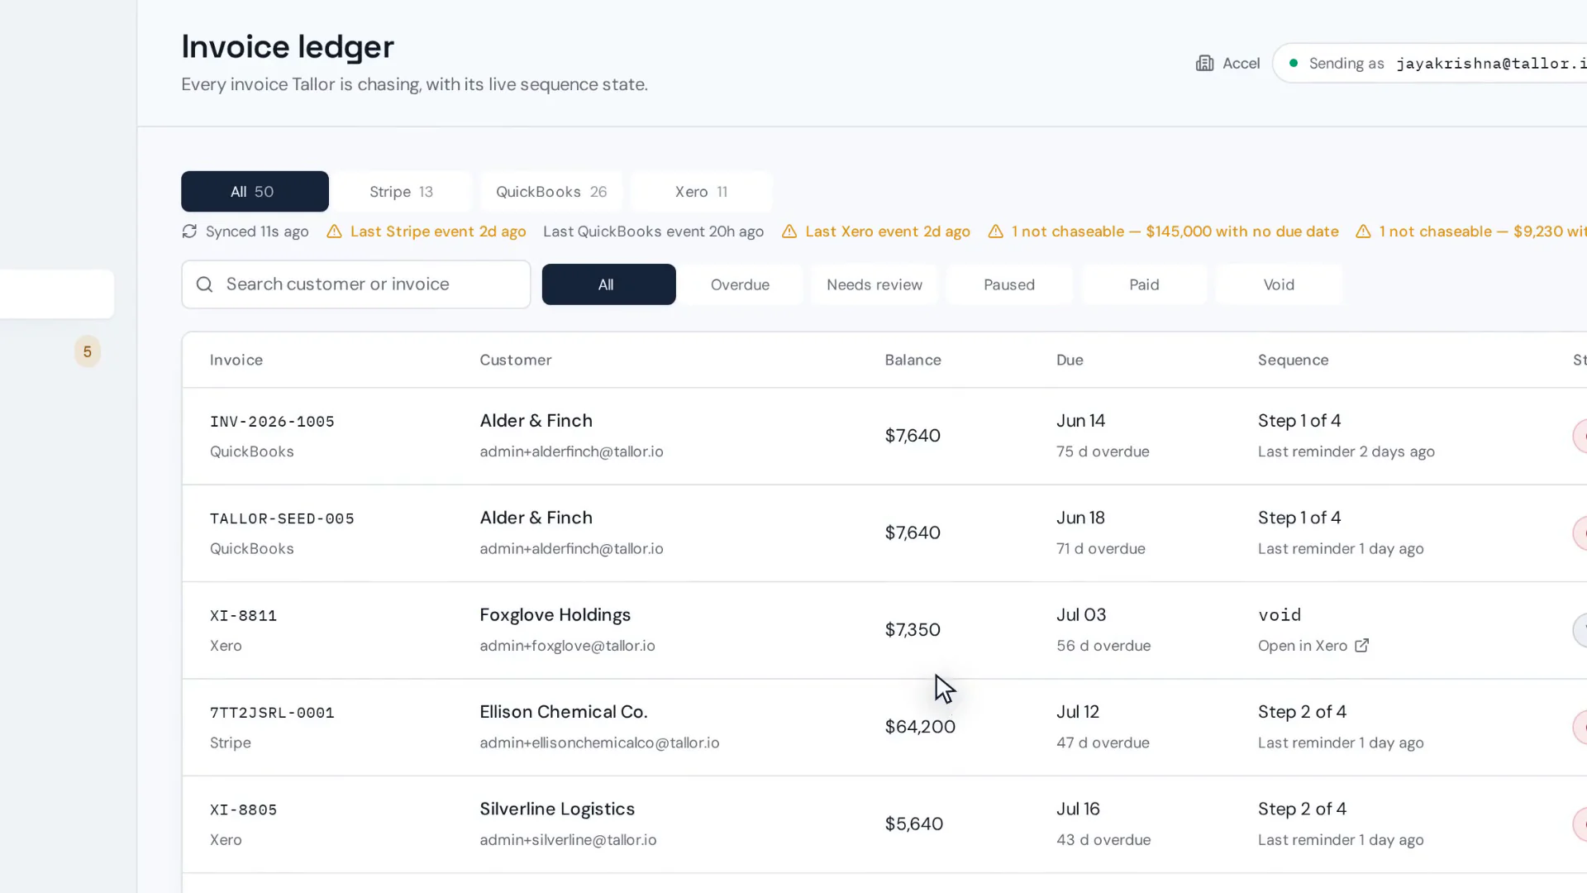Click Ellison Chemical Co. customer name
Screen dimensions: 1587x893
pos(564,712)
